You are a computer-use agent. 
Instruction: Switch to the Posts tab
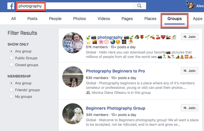(32, 18)
